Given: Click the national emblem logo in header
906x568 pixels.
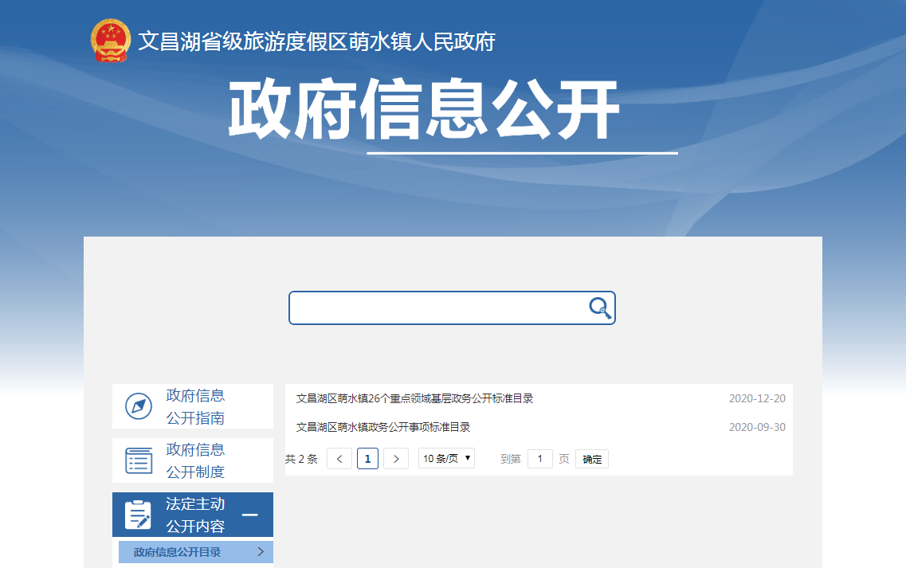Looking at the screenshot, I should pos(110,41).
